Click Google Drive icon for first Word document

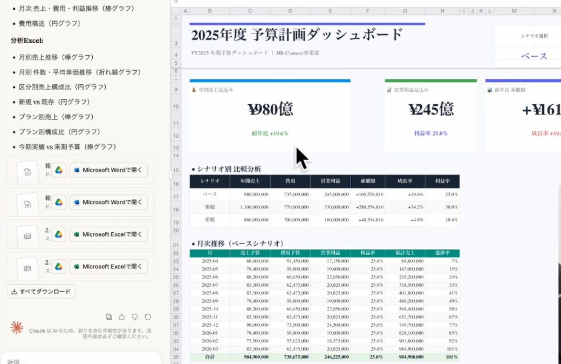pos(59,170)
